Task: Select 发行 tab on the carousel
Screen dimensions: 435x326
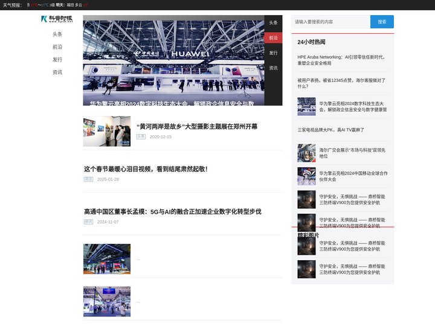Action: pos(273,53)
